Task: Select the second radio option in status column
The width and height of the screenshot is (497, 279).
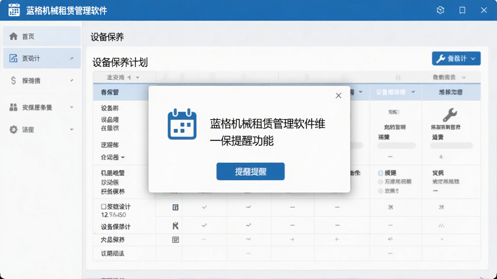Action: click(x=381, y=182)
